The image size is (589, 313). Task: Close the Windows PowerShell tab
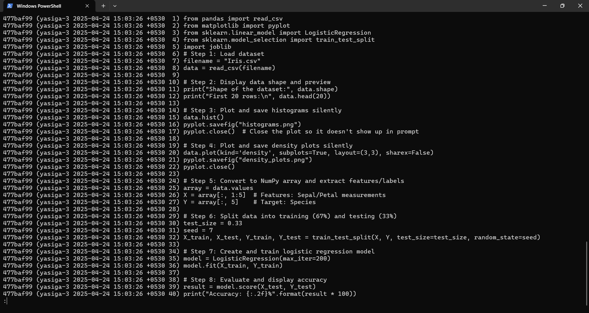[87, 6]
